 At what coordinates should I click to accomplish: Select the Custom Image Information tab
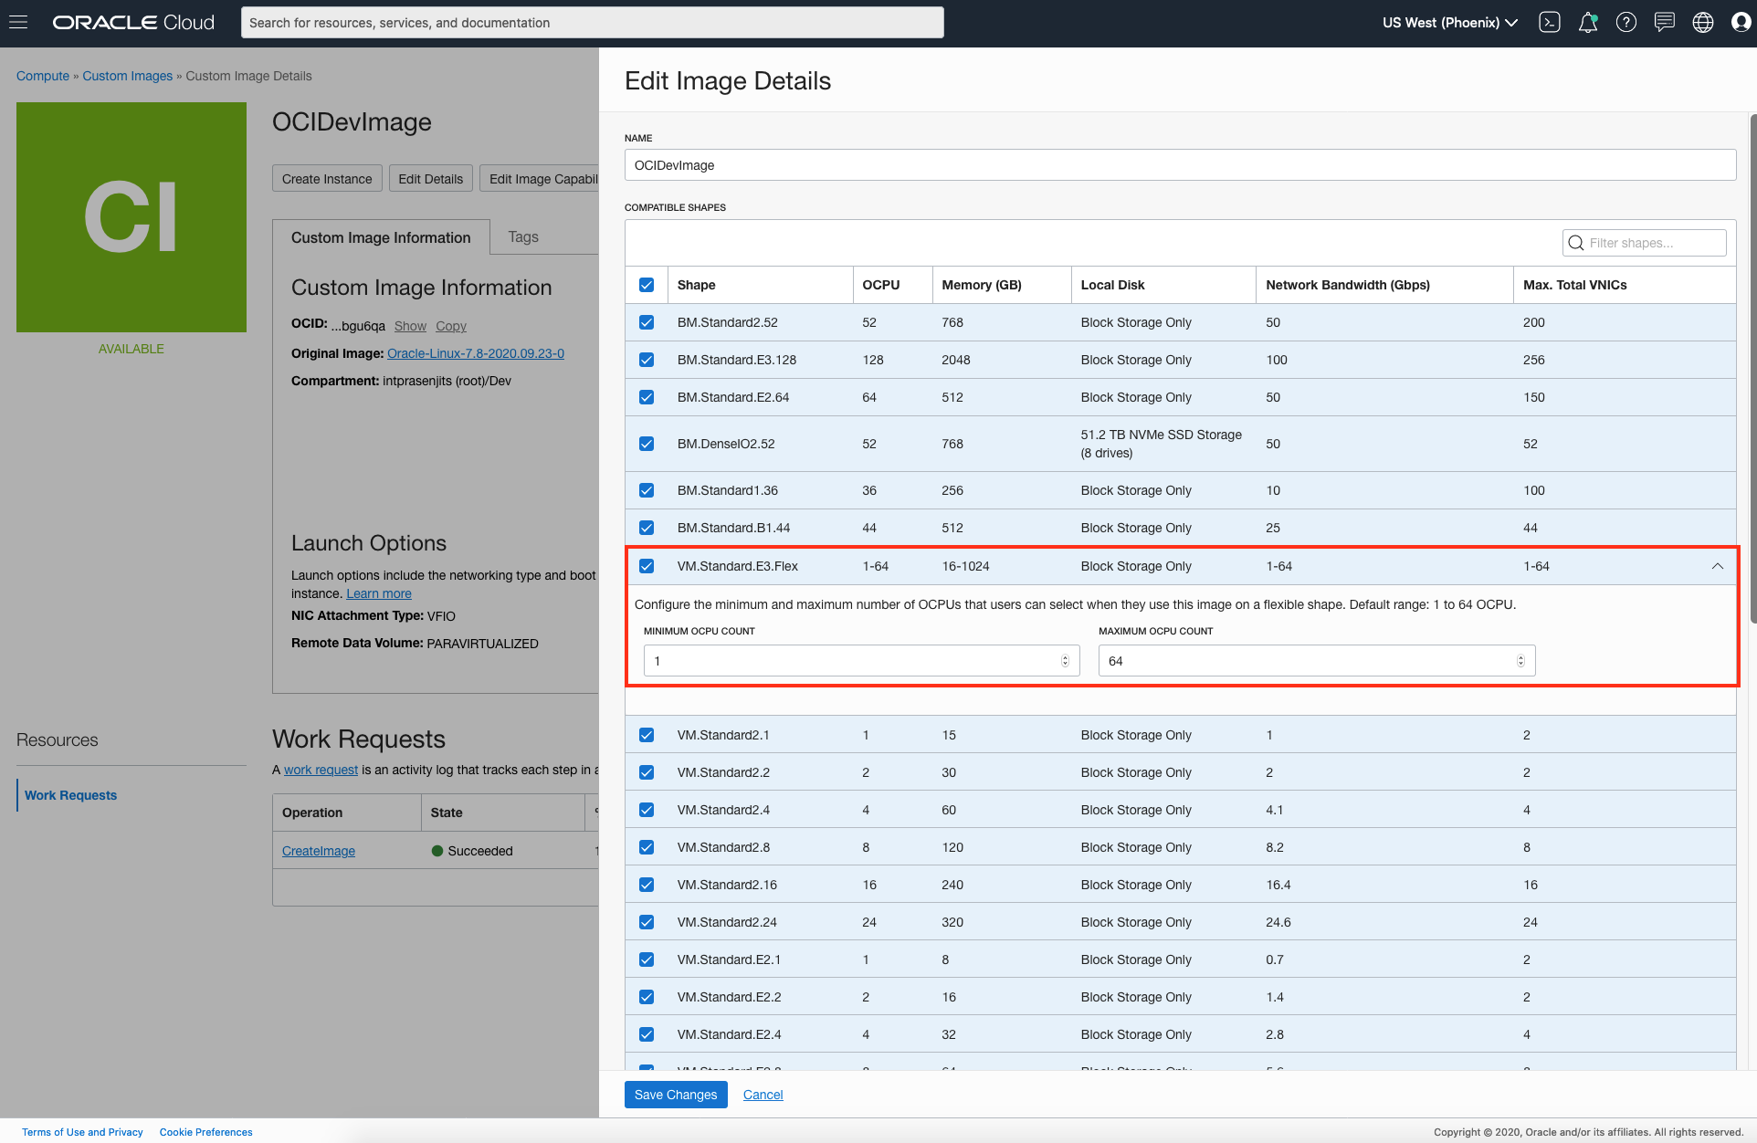pyautogui.click(x=381, y=237)
